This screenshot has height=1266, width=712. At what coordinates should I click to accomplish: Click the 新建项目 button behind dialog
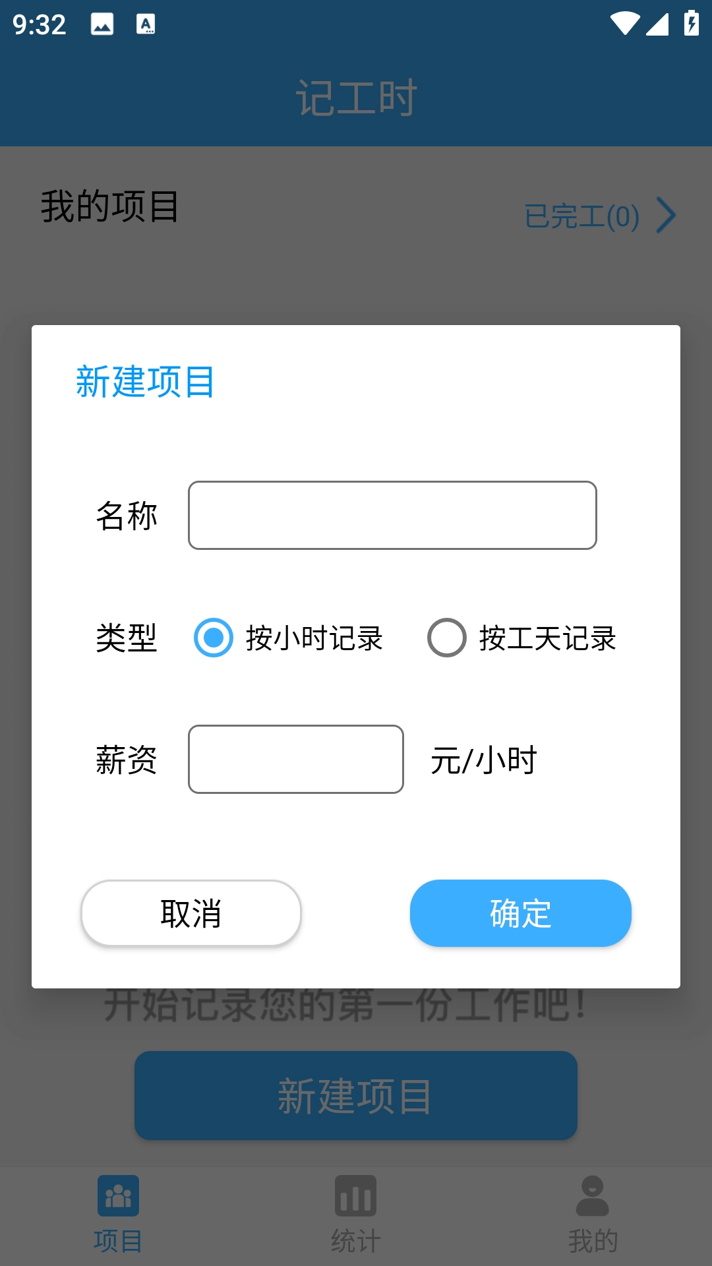pyautogui.click(x=355, y=1095)
